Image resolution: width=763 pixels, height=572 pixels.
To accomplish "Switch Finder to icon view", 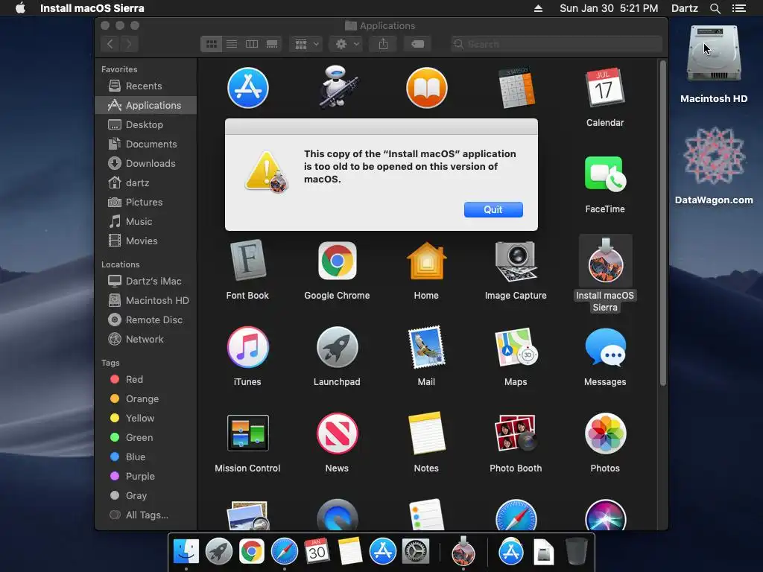I will click(x=211, y=44).
